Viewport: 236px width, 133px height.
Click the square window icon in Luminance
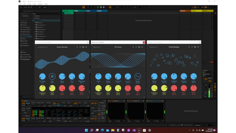83,47
